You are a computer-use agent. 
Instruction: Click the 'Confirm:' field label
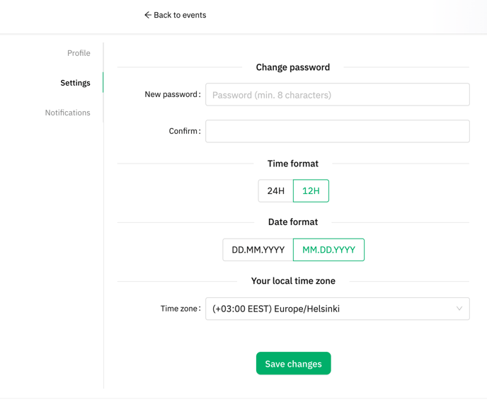[185, 131]
